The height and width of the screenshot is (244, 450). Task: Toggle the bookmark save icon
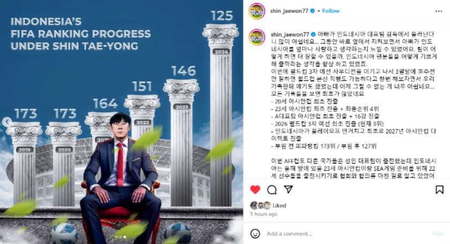coord(439,189)
